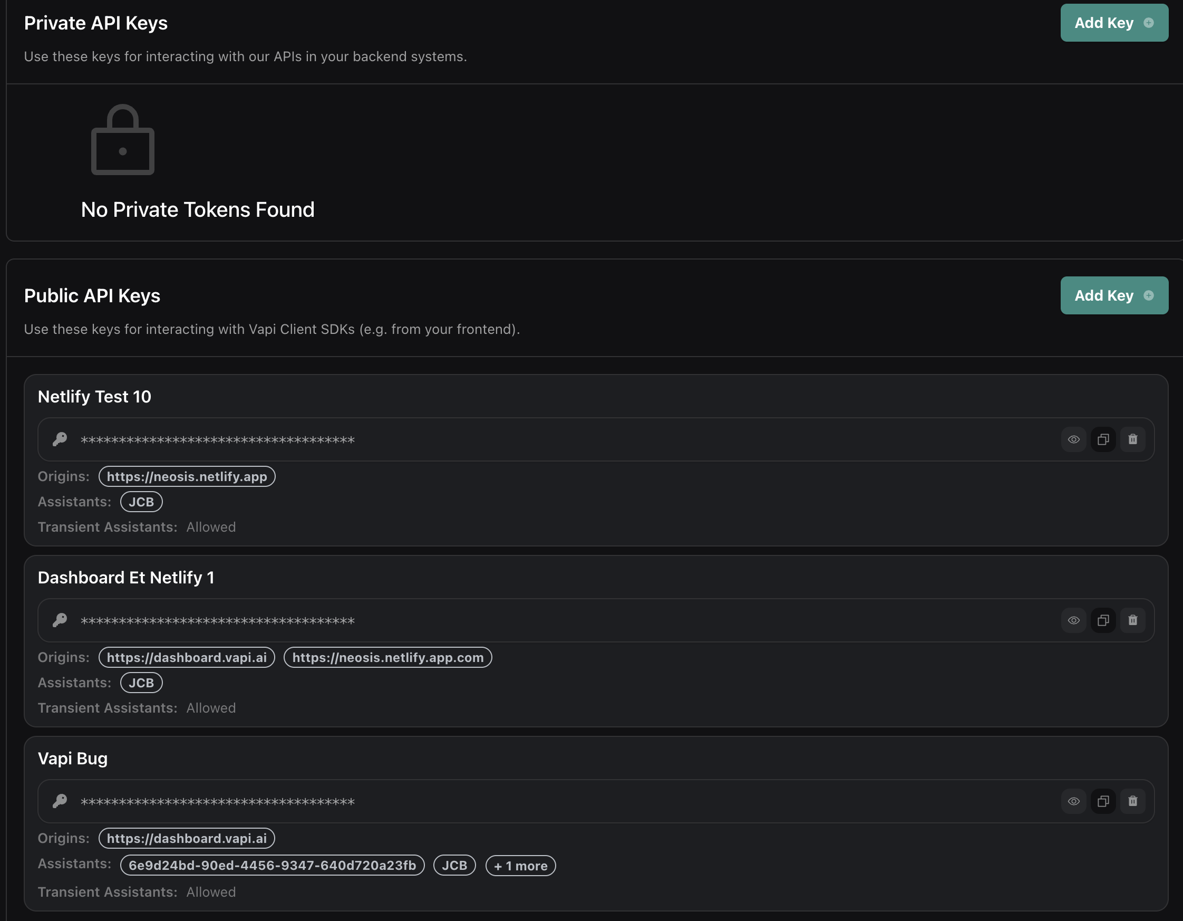Select the neosis.netlify.app.com origin chip
Image resolution: width=1183 pixels, height=921 pixels.
coord(387,658)
